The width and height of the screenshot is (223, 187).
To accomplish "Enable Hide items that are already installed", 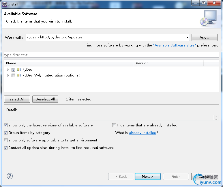I will tap(114, 125).
